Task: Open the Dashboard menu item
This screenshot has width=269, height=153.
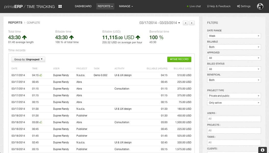Action: pos(83,6)
